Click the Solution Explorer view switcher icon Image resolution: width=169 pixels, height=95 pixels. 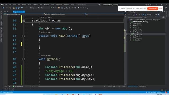coord(136,15)
